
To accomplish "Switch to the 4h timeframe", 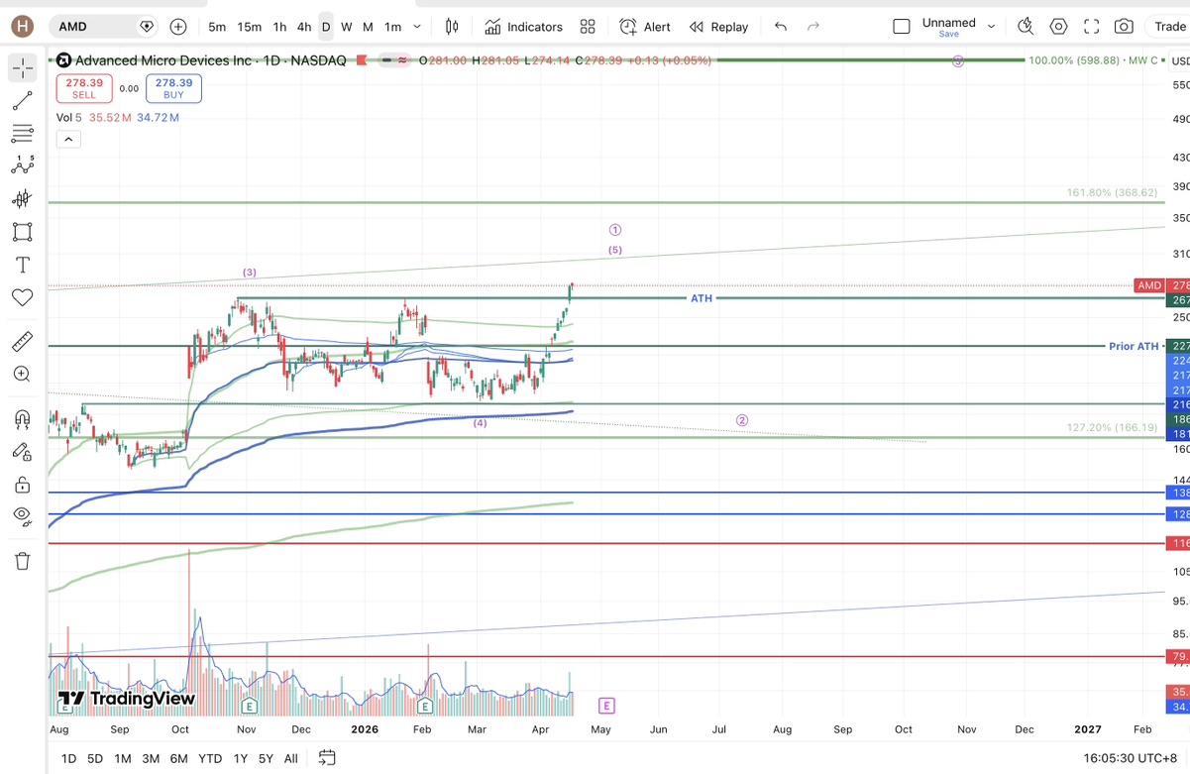I will [x=304, y=27].
